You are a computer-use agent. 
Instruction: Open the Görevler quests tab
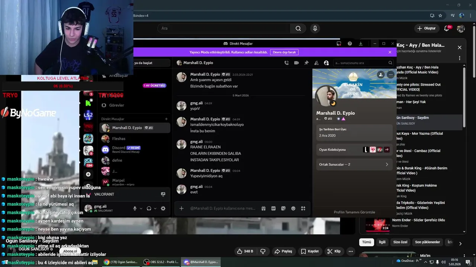pos(135,105)
